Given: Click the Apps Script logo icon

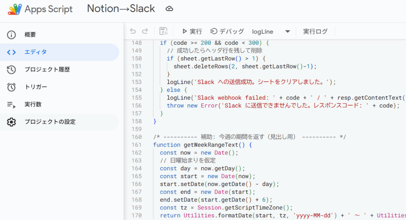Looking at the screenshot, I should click(x=15, y=9).
